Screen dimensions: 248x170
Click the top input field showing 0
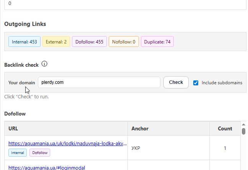point(122,3)
